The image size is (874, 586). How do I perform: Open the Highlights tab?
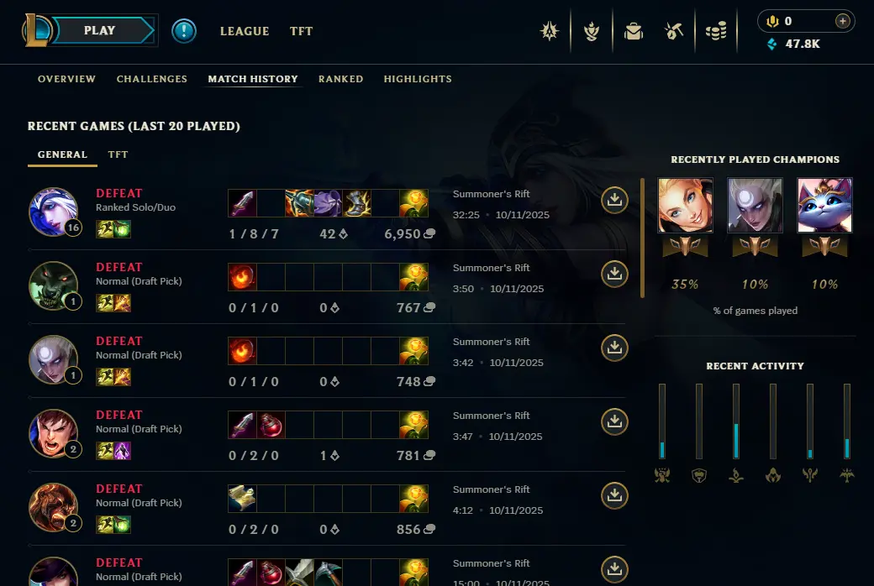coord(418,79)
